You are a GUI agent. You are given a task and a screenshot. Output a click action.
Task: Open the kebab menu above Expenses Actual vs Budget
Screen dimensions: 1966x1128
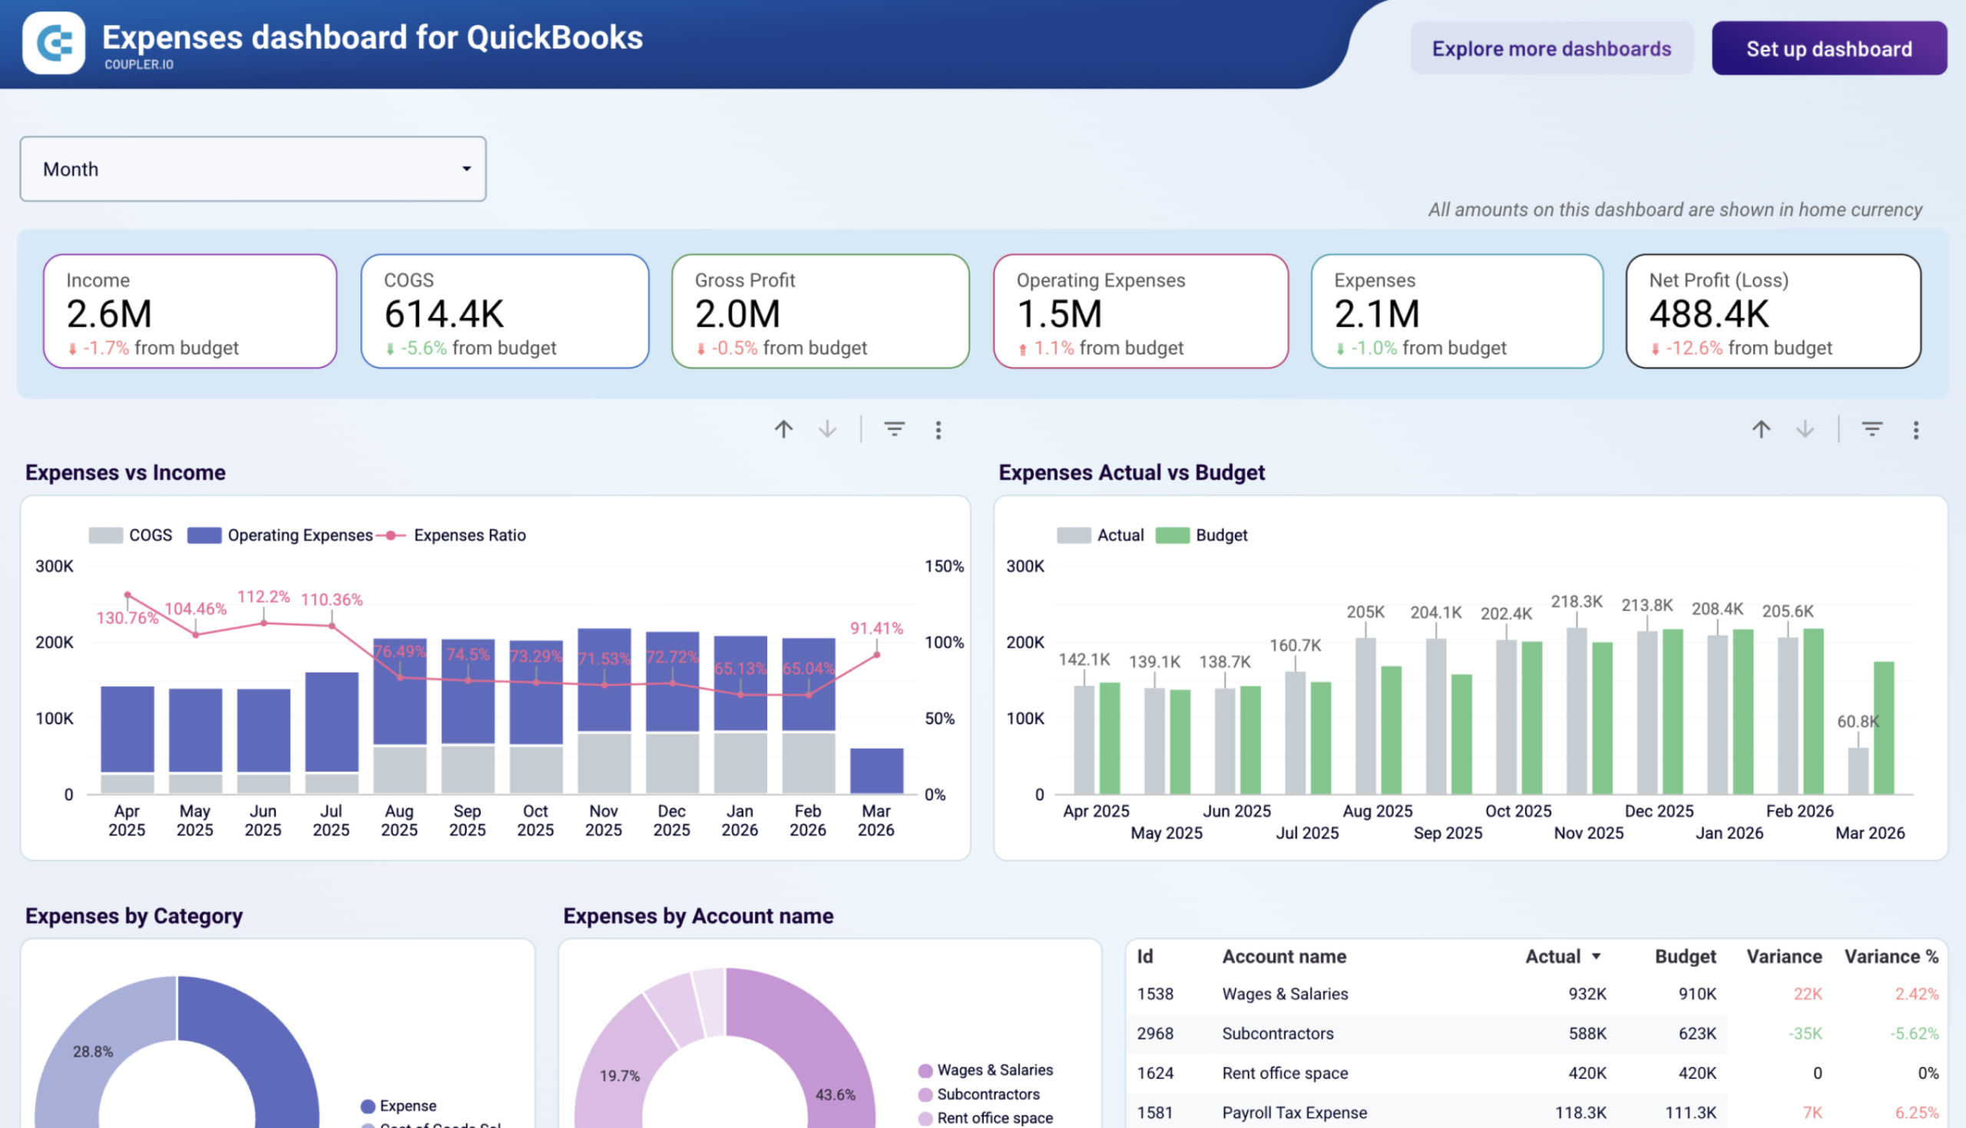(x=1916, y=429)
